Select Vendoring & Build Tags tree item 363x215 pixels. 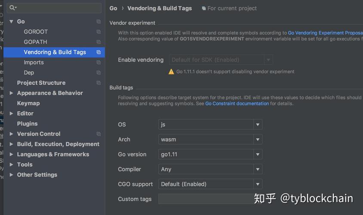pos(54,52)
